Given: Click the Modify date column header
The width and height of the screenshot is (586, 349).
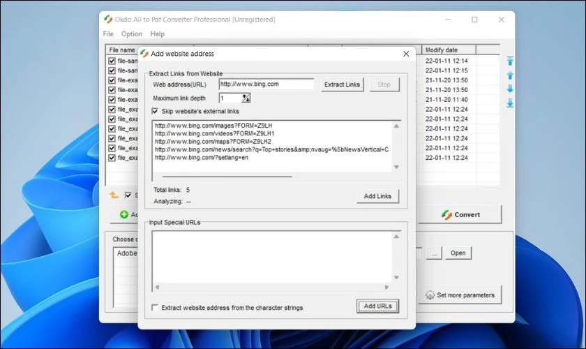Looking at the screenshot, I should pyautogui.click(x=449, y=50).
